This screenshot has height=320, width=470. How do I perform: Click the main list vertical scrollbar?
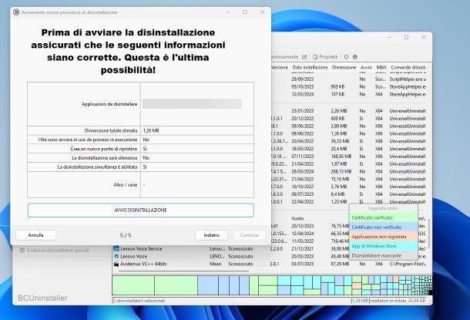(429, 234)
